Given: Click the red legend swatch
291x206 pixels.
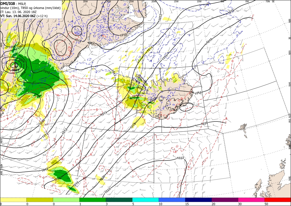Looking at the screenshot, I should (278, 200).
